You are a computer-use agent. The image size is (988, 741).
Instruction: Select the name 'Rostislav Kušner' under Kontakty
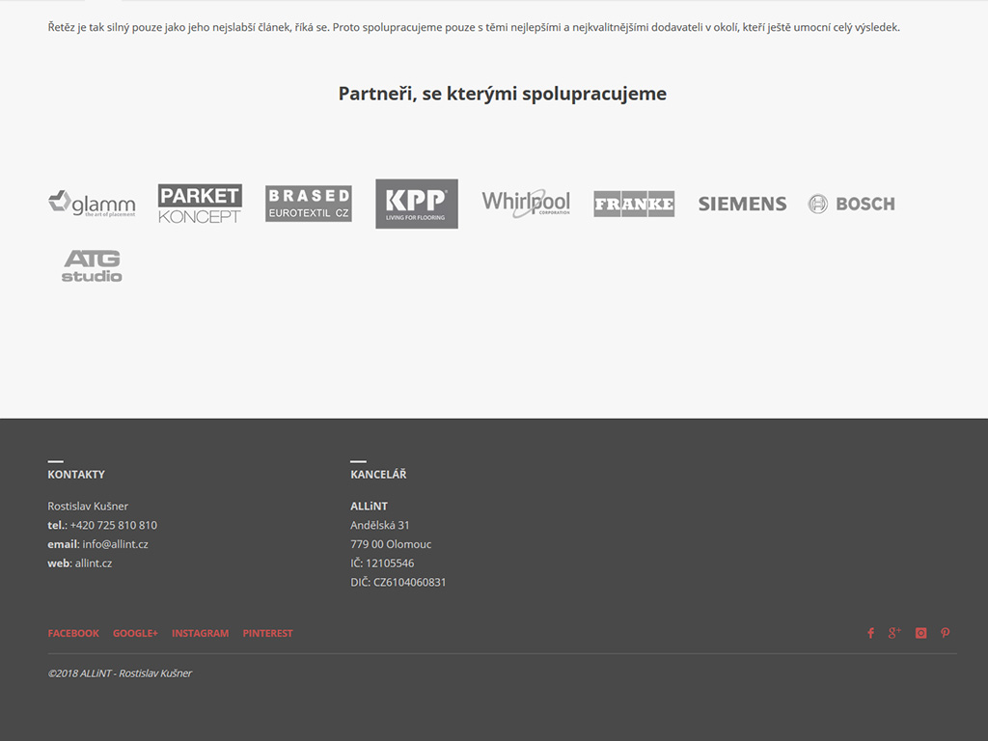tap(88, 507)
